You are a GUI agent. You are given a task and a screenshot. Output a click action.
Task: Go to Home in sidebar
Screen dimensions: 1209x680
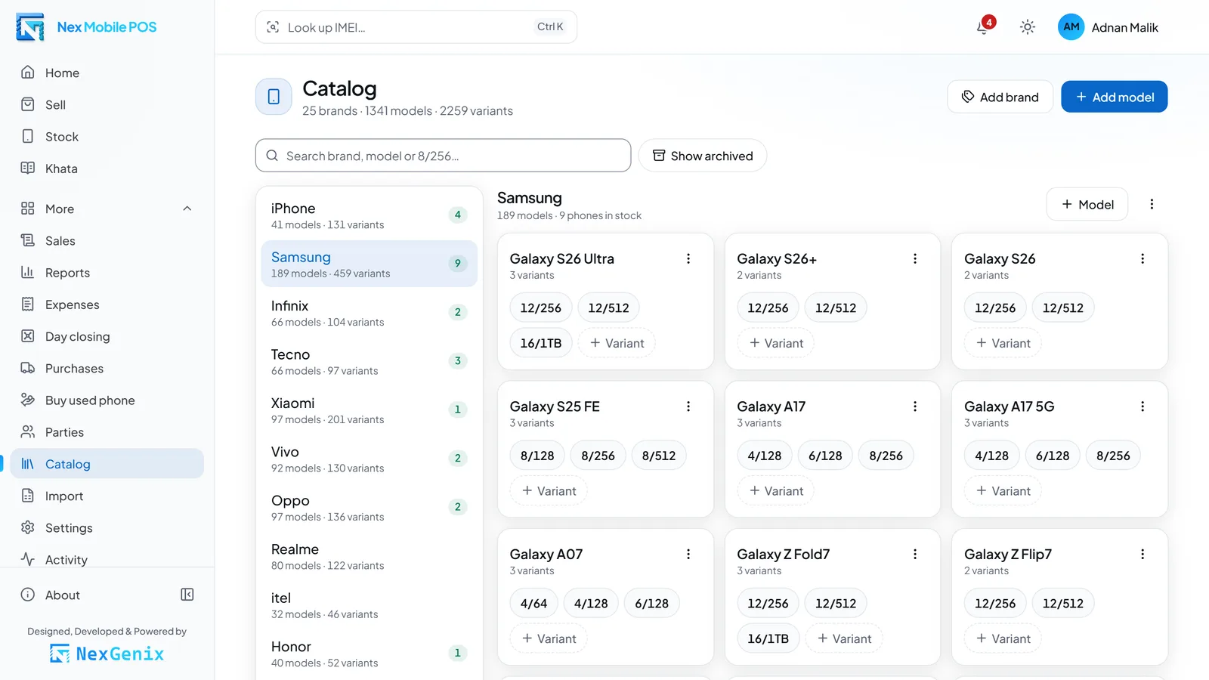(107, 73)
